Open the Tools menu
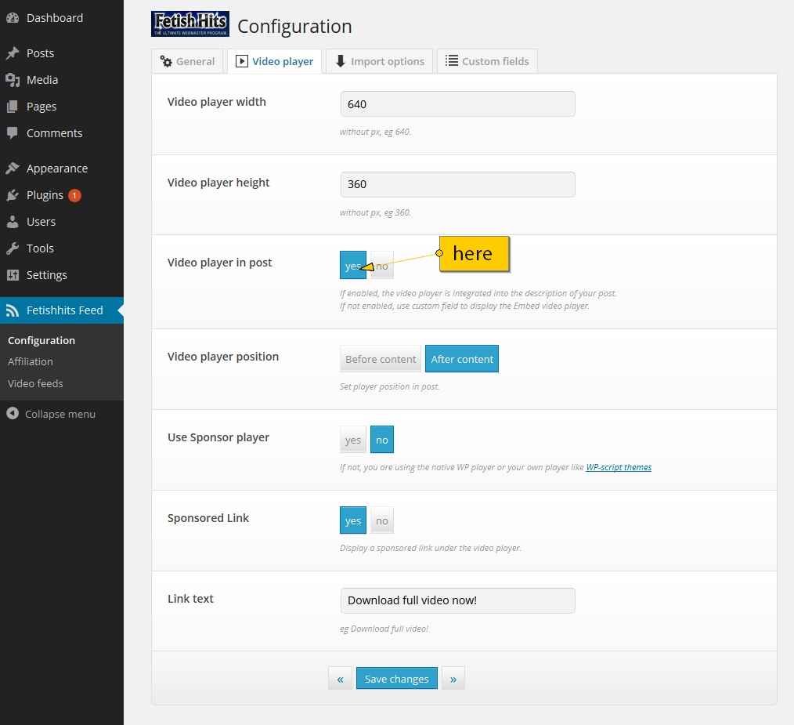 [62, 248]
